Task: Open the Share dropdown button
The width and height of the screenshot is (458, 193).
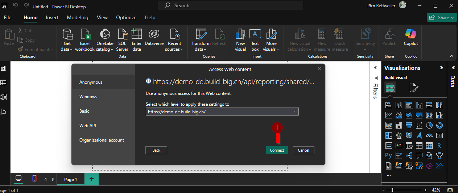Action: click(x=442, y=17)
